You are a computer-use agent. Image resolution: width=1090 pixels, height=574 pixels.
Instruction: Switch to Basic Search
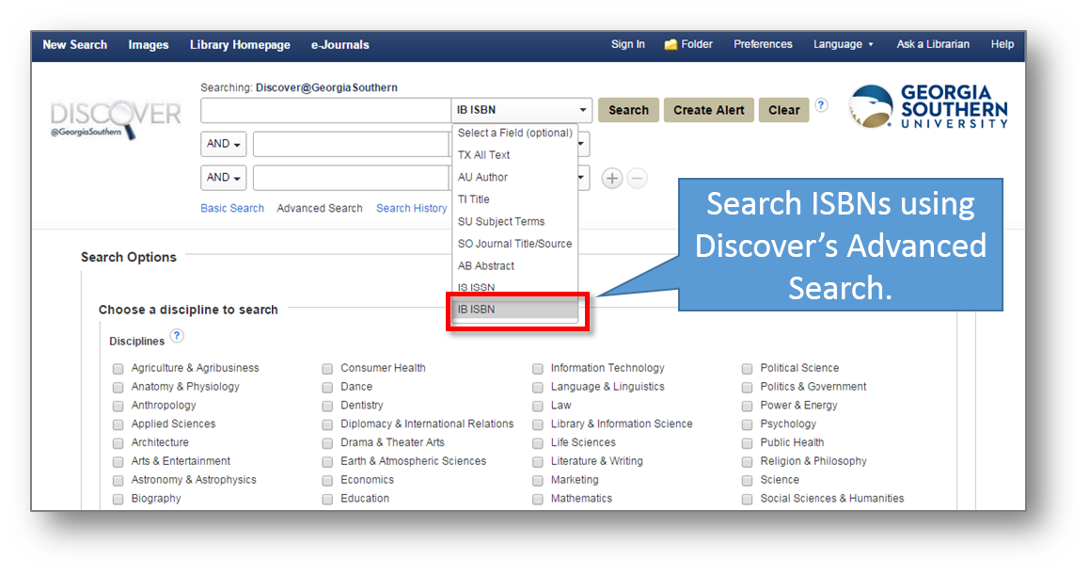(x=232, y=208)
